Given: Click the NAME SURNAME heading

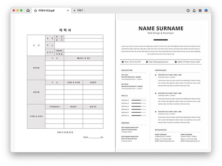Looking at the screenshot, I should click(x=161, y=29).
